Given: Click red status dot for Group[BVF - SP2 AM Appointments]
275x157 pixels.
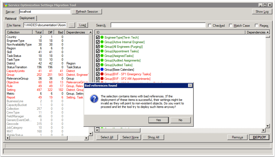Looking at the screenshot, I should click(x=102, y=79).
